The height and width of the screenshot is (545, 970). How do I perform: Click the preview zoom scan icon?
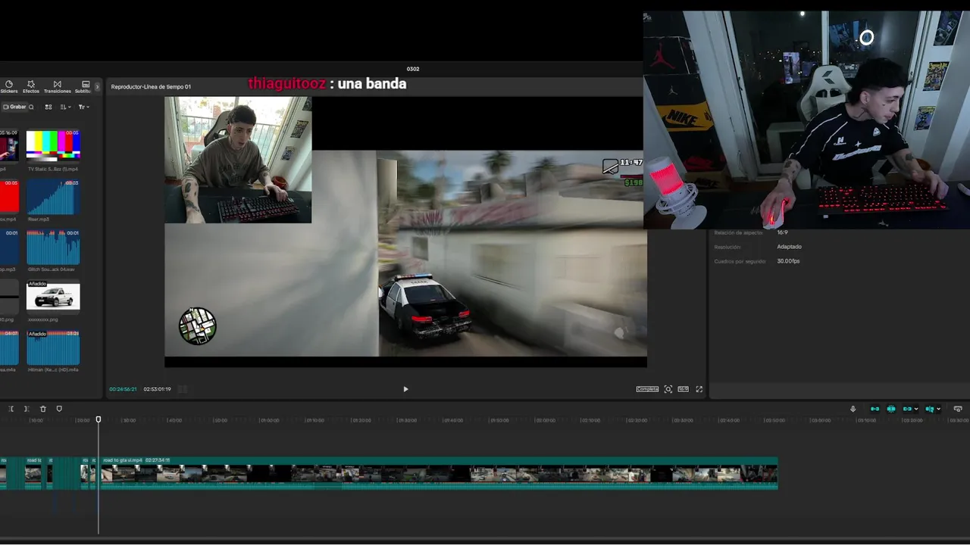pyautogui.click(x=668, y=389)
